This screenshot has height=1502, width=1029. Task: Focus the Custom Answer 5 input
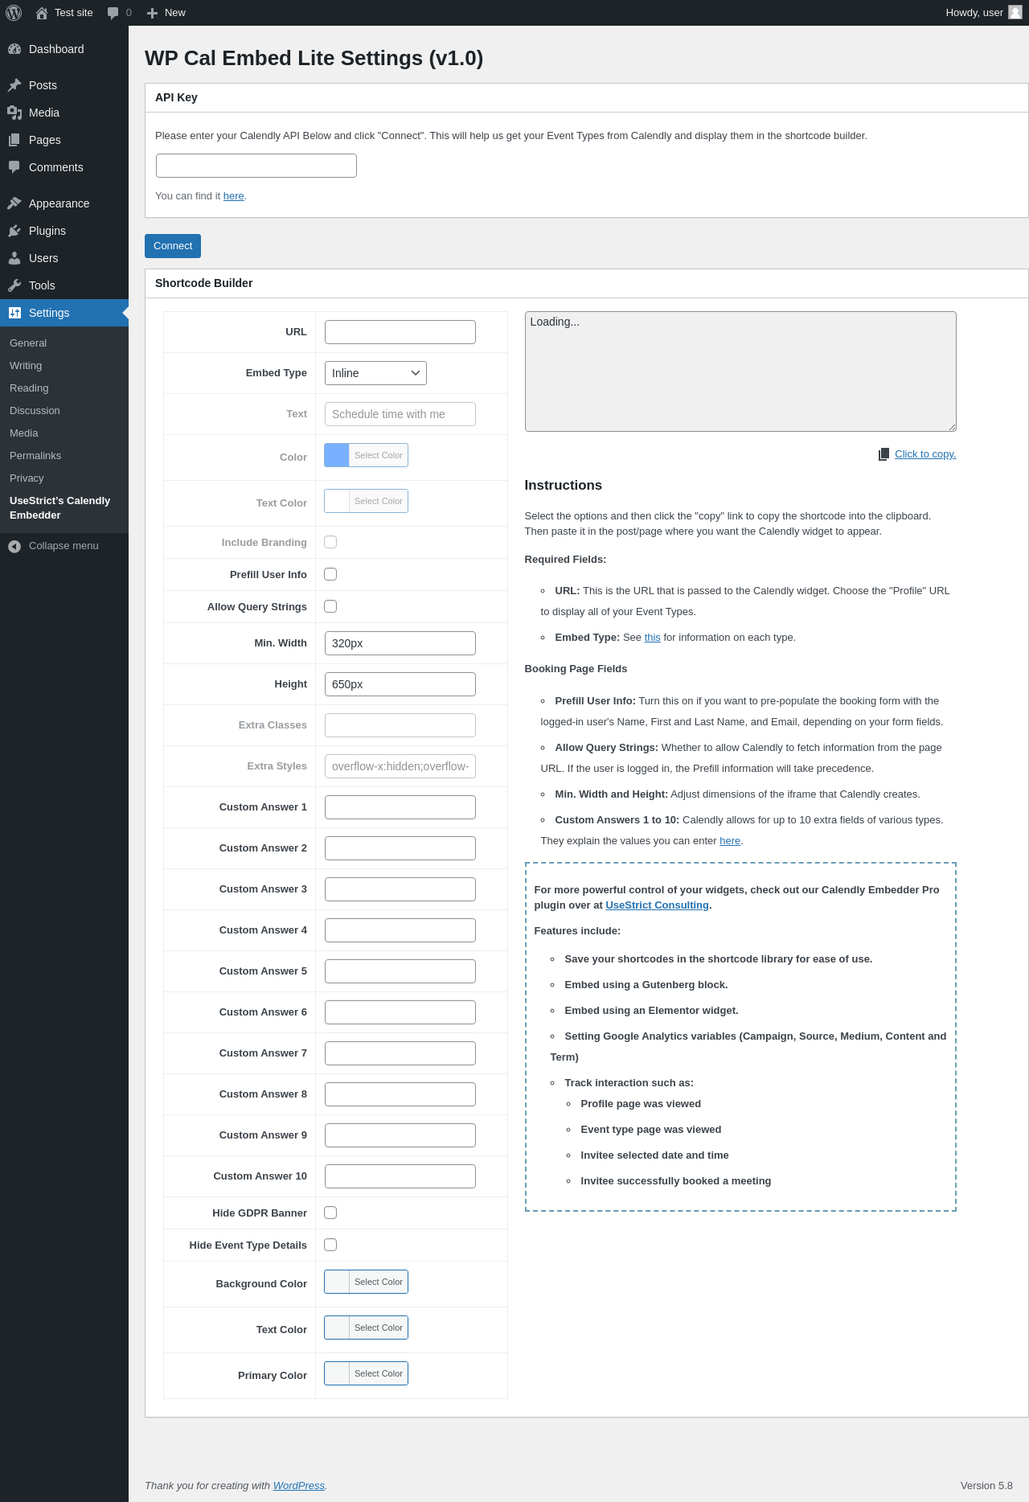click(x=400, y=971)
